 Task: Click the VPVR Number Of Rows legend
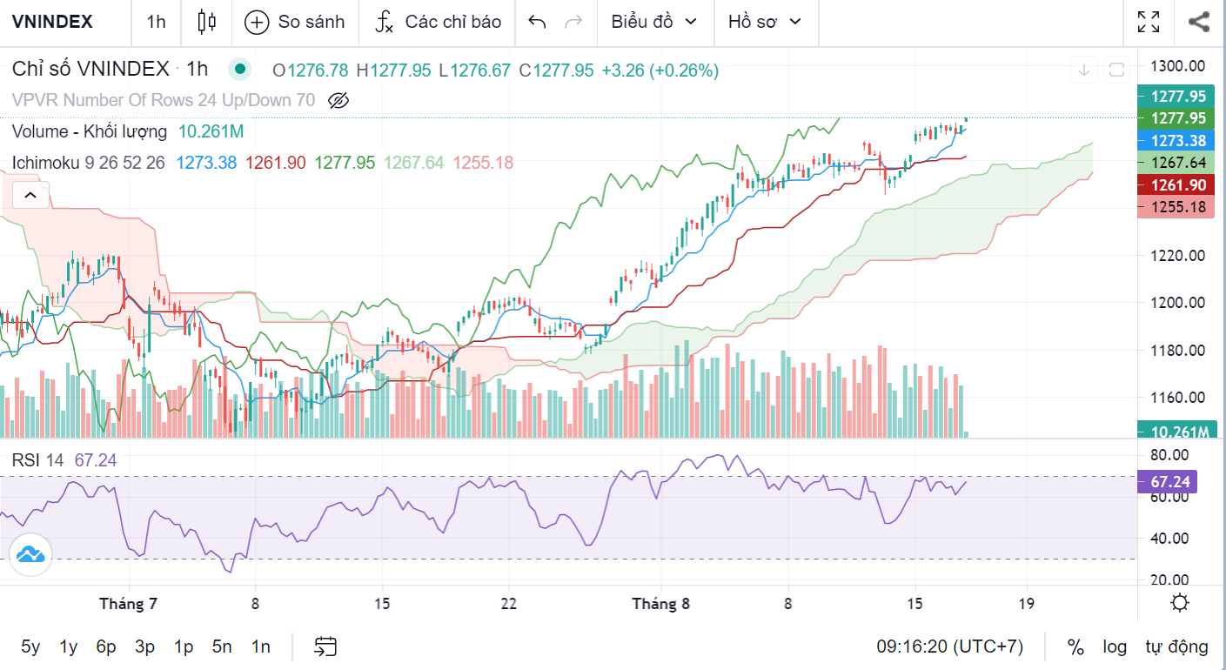pos(164,100)
